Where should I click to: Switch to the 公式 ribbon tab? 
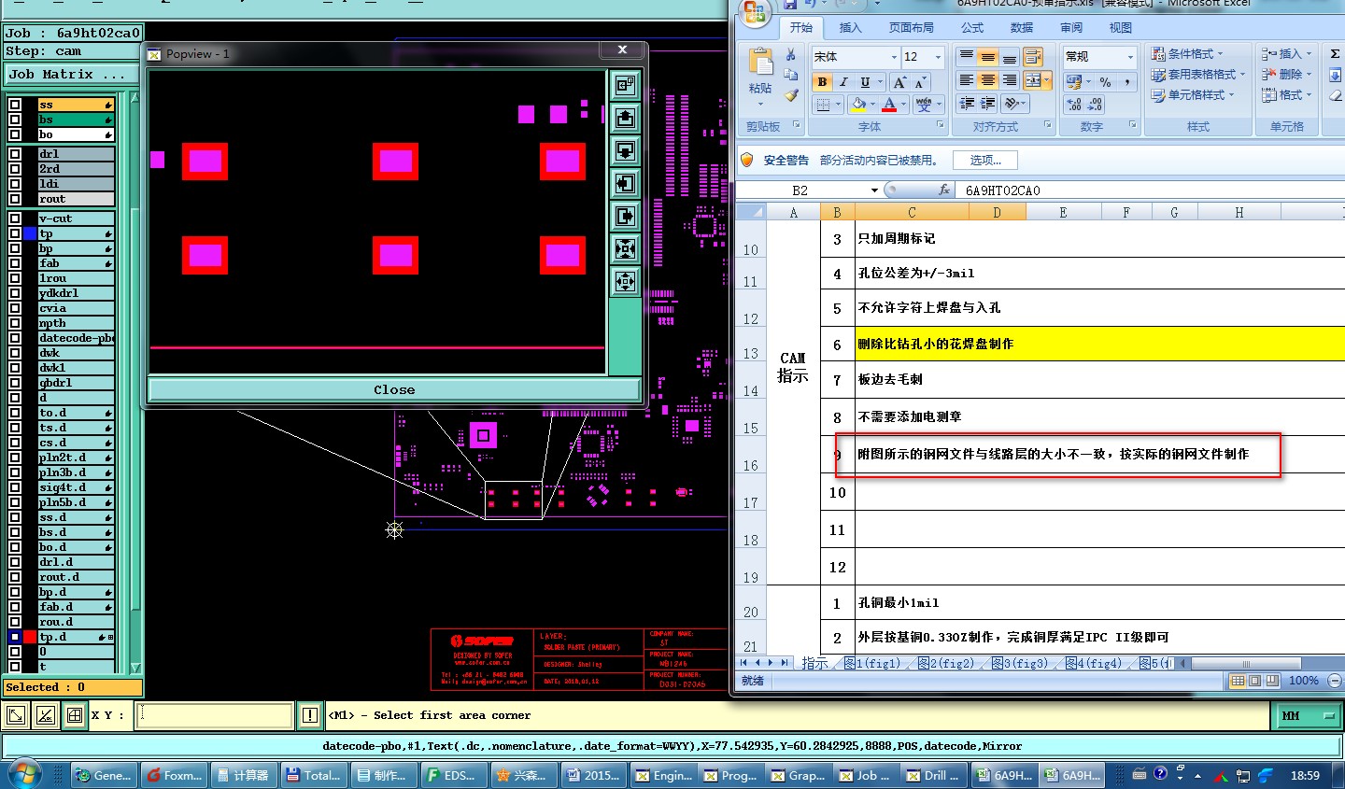coord(972,28)
